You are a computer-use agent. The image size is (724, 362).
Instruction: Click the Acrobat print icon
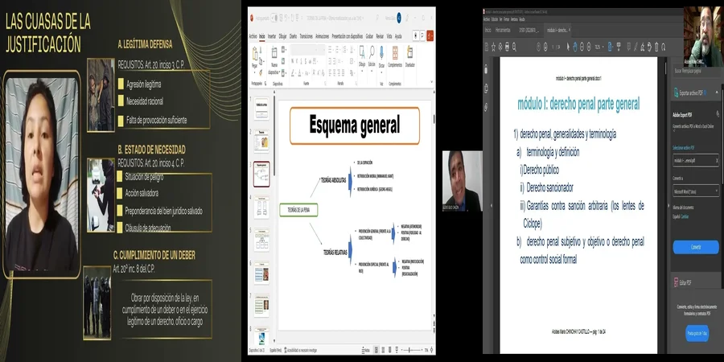[507, 47]
